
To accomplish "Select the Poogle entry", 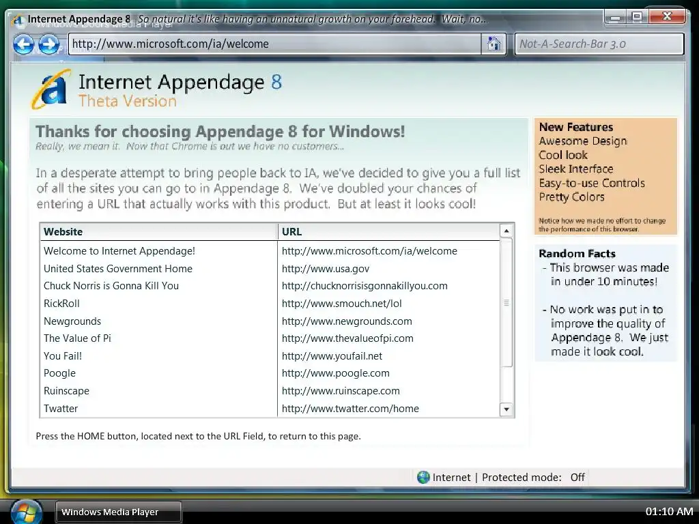I will pyautogui.click(x=270, y=373).
